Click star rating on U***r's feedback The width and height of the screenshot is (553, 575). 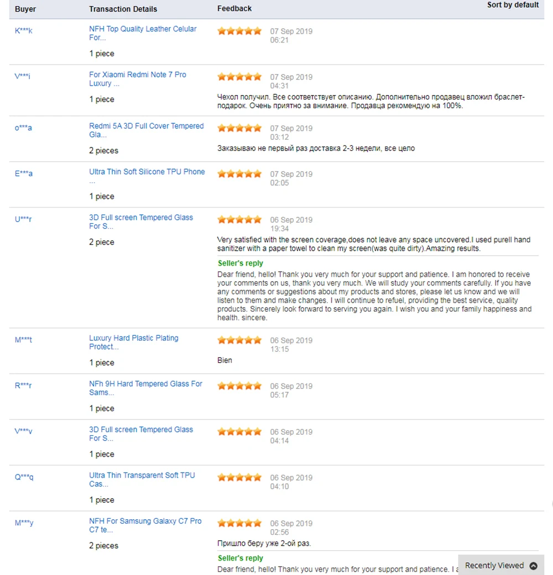pyautogui.click(x=239, y=220)
